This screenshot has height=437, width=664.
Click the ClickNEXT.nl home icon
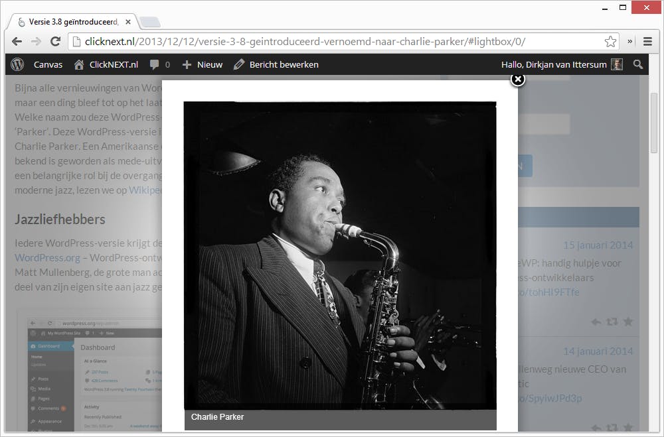coord(79,64)
